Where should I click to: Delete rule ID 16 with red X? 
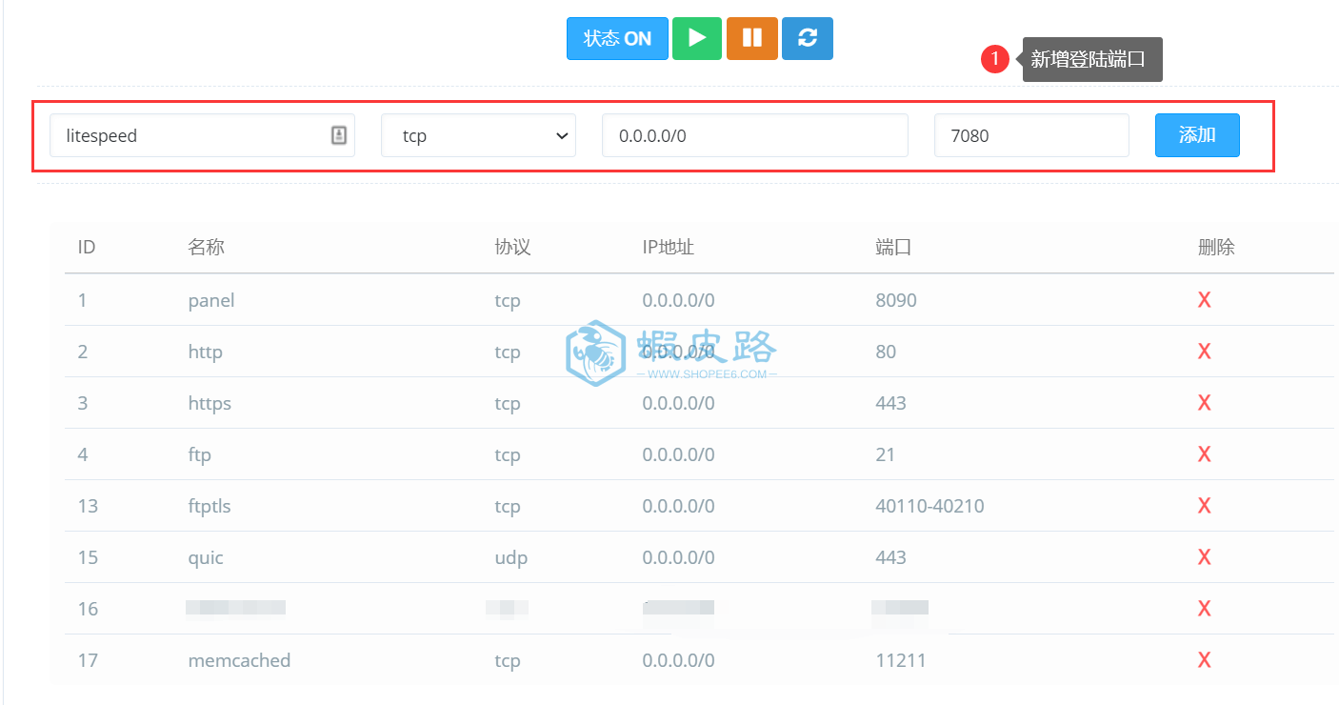coord(1204,609)
